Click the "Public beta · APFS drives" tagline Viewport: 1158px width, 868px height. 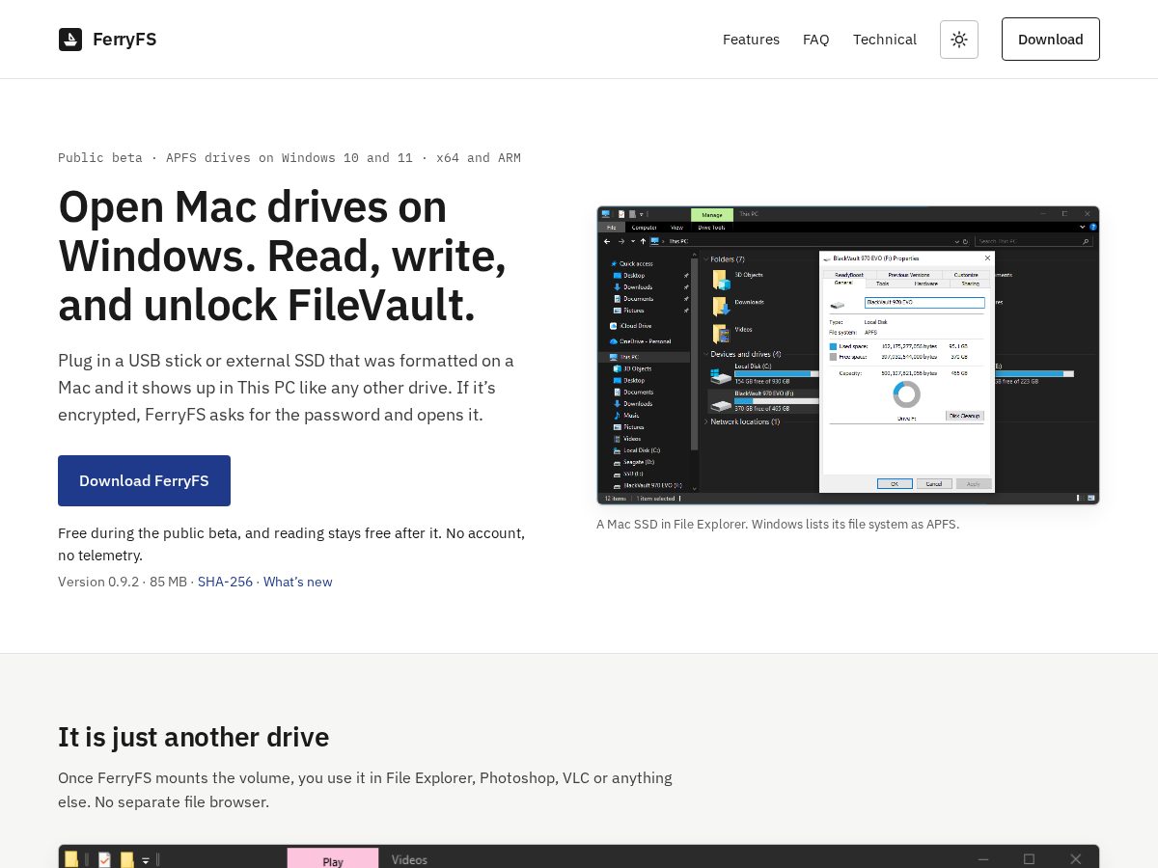pos(289,158)
